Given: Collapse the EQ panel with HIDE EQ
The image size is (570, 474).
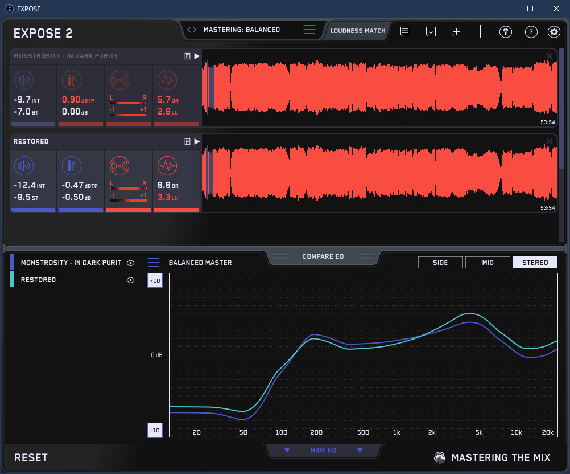Looking at the screenshot, I should (323, 451).
